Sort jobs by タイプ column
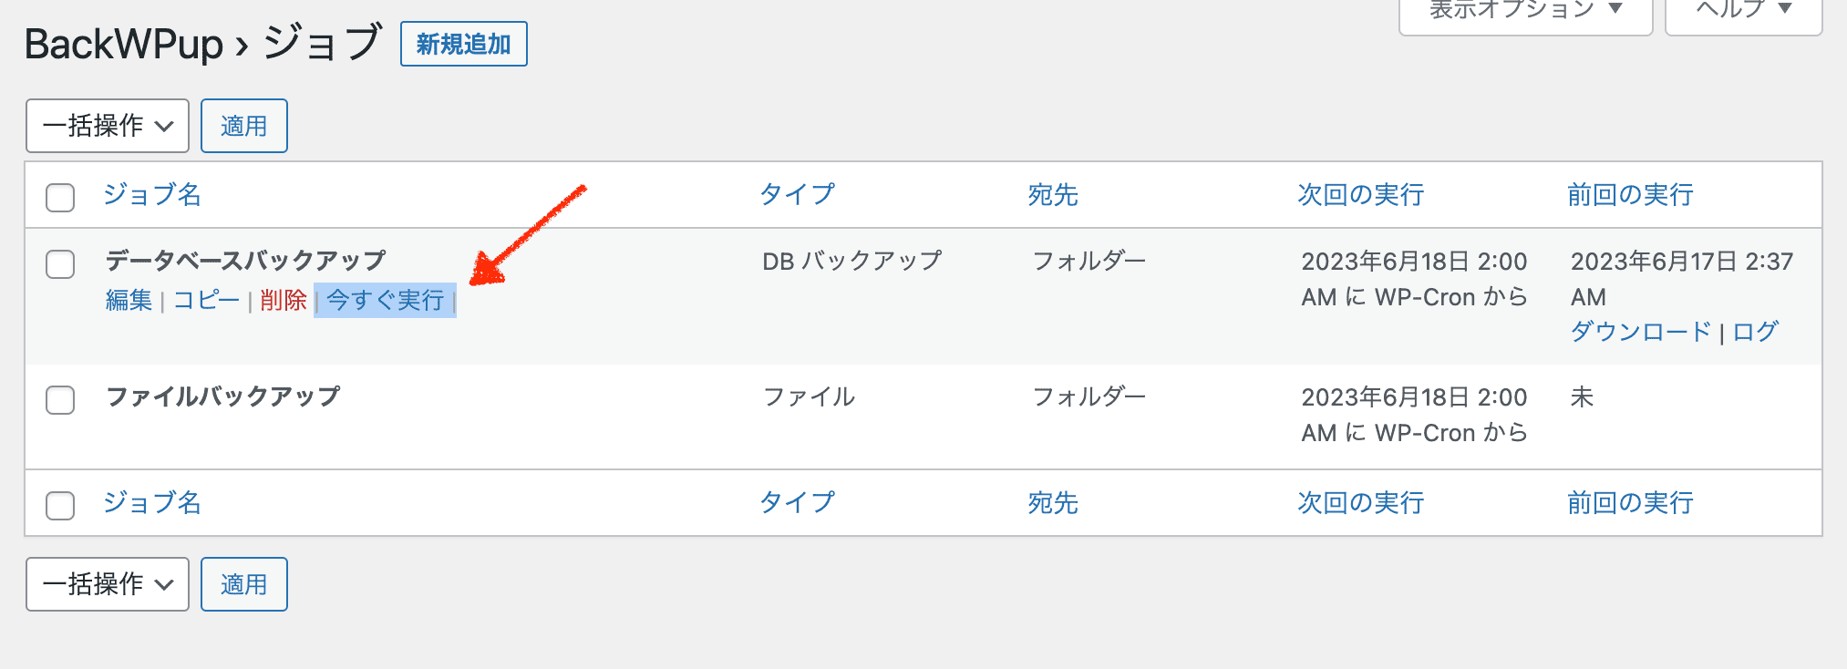The image size is (1847, 669). 797,194
